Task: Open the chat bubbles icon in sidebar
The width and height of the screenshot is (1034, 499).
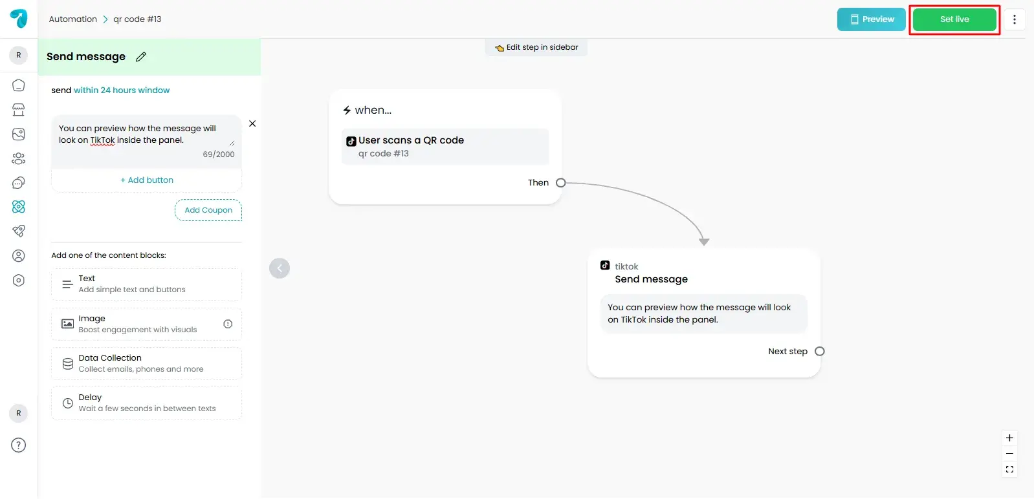Action: pos(19,183)
